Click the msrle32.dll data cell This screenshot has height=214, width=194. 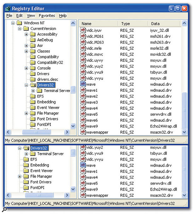(159, 48)
